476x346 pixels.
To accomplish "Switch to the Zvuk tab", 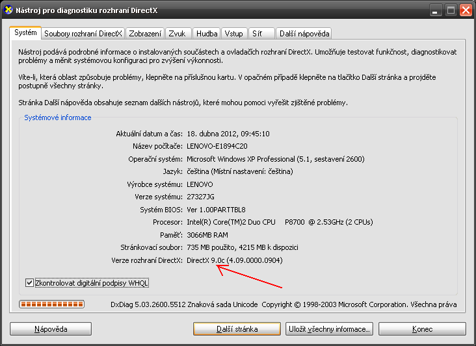I will [x=178, y=34].
